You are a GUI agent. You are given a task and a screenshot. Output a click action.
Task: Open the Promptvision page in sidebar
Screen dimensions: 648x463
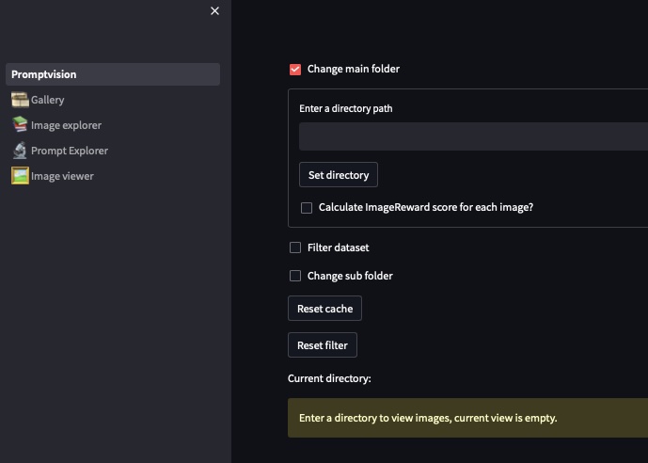click(44, 74)
